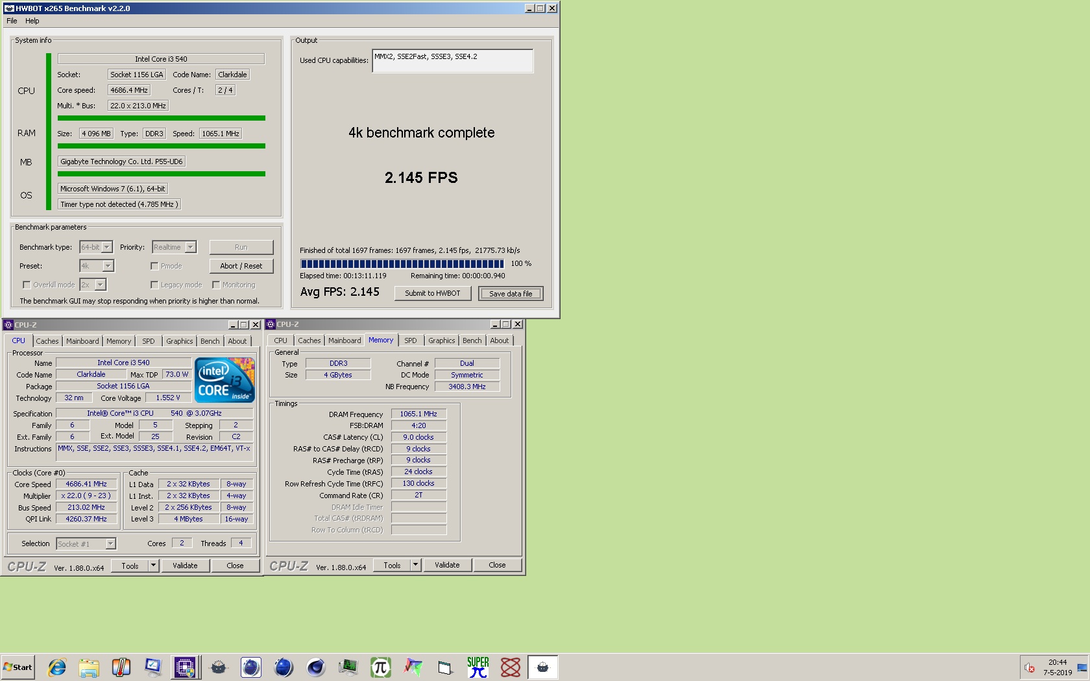Click the DRAM Frequency value 1065.1 MHz

[x=418, y=414]
